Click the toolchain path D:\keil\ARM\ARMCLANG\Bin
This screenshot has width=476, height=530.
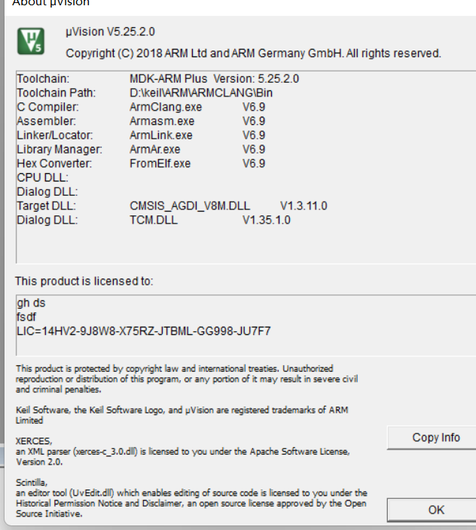201,93
